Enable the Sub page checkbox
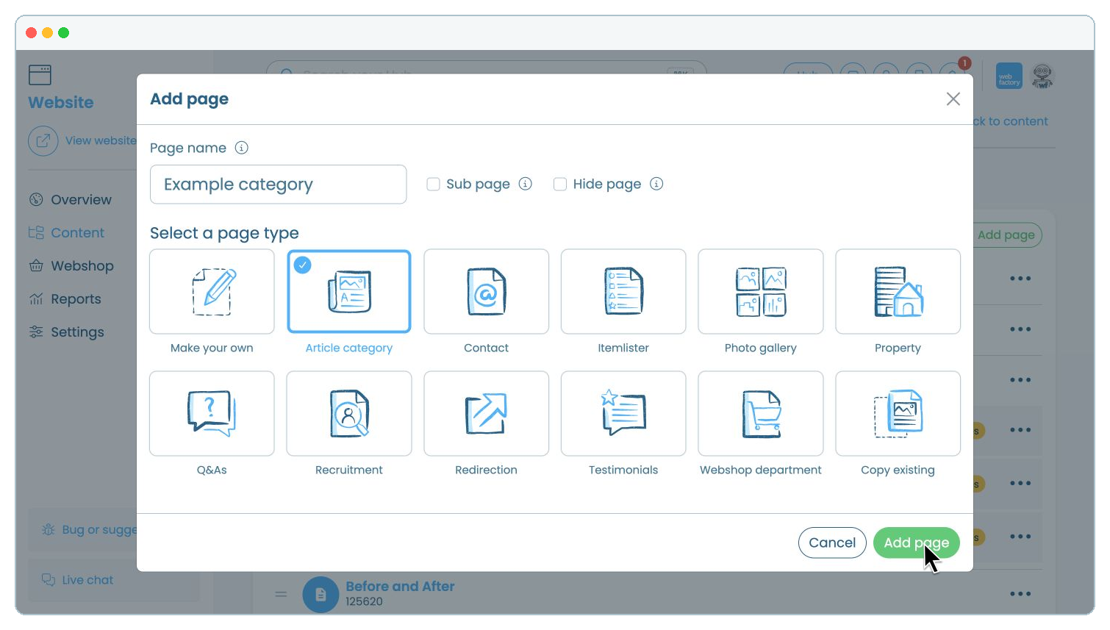1110x630 pixels. click(x=433, y=184)
